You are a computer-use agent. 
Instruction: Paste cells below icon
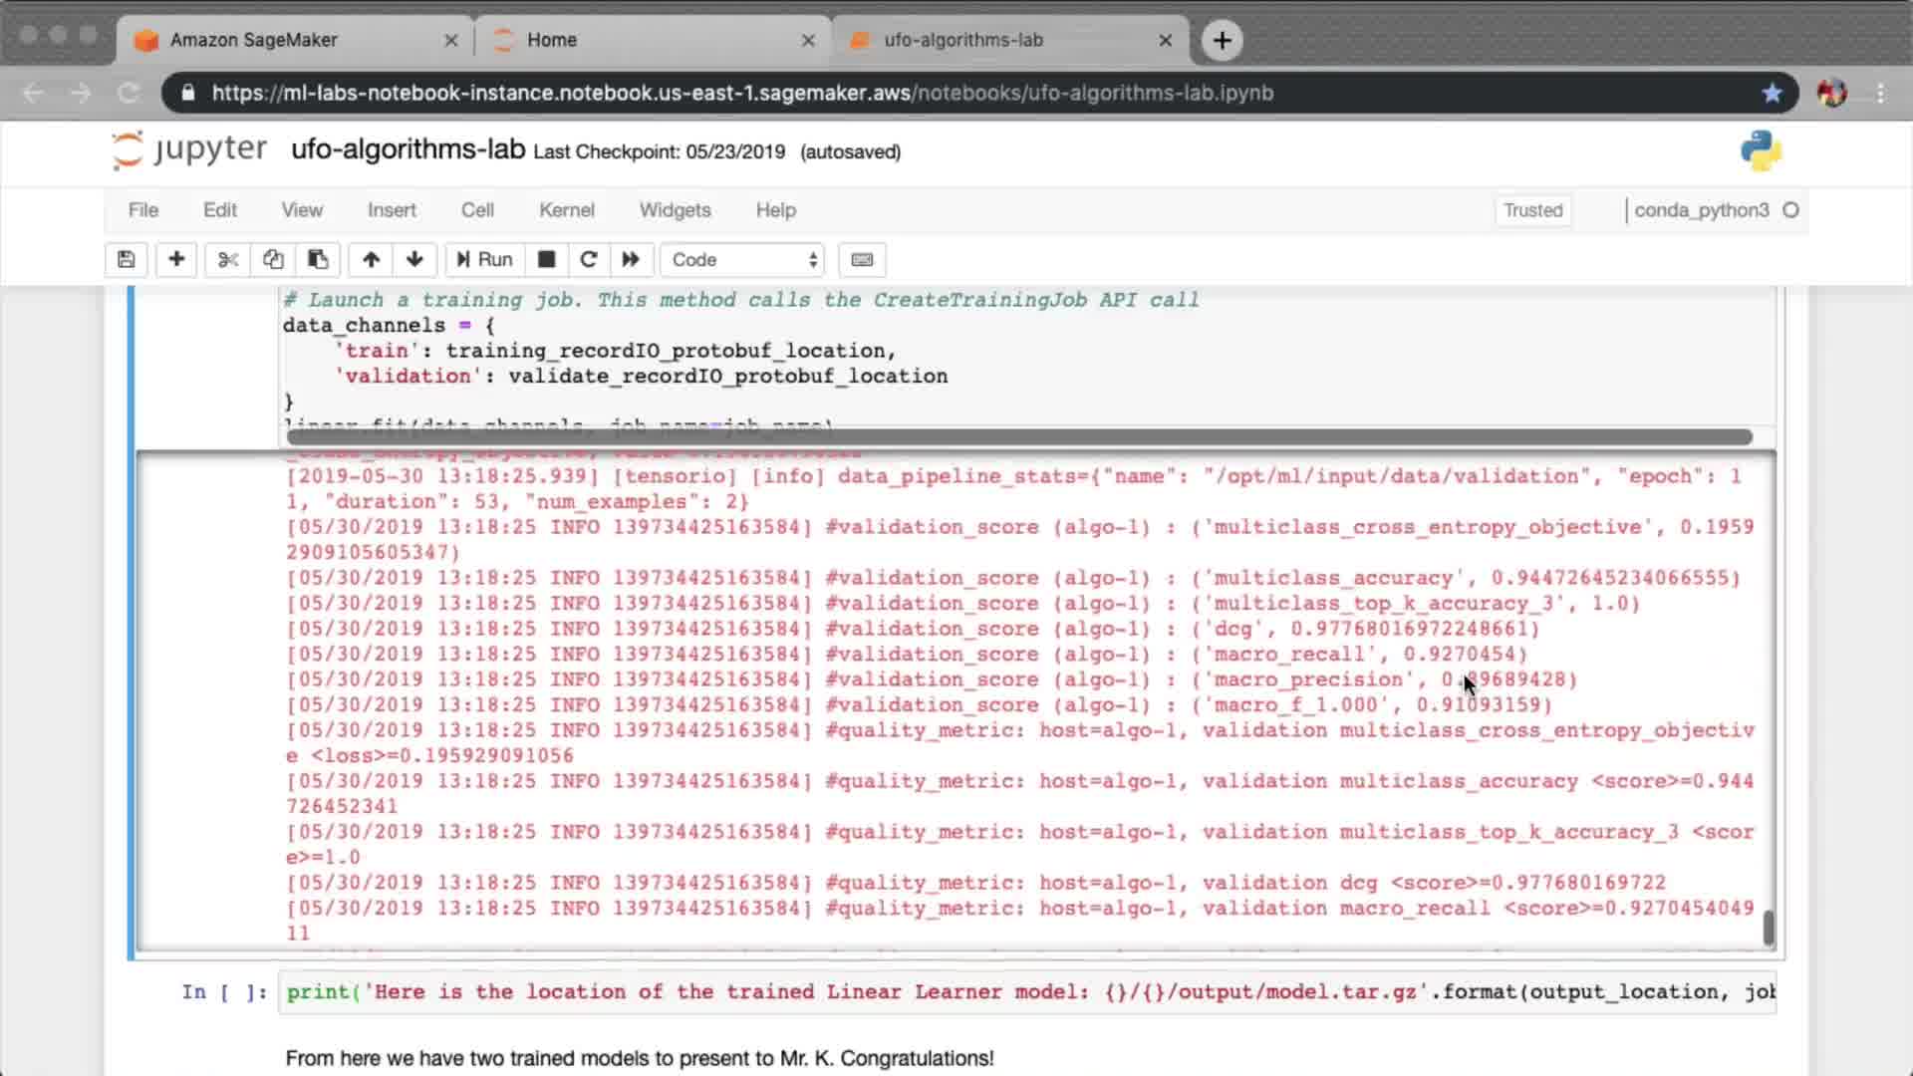(318, 260)
